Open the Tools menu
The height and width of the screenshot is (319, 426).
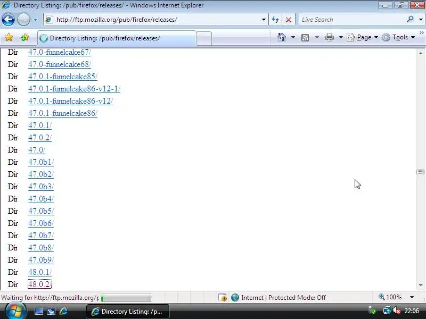point(398,37)
